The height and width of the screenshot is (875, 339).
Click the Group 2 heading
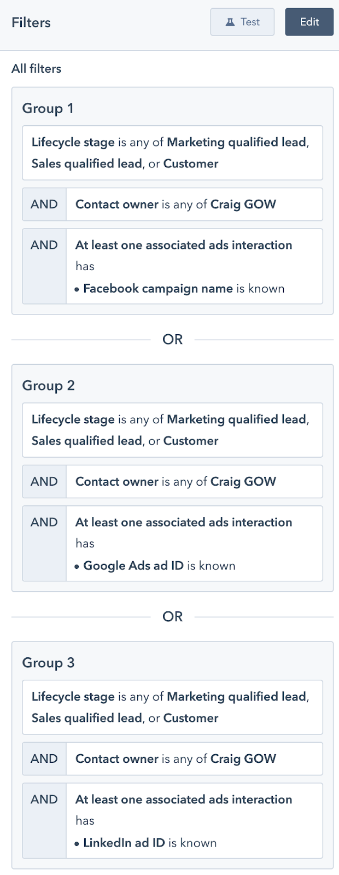pyautogui.click(x=48, y=386)
